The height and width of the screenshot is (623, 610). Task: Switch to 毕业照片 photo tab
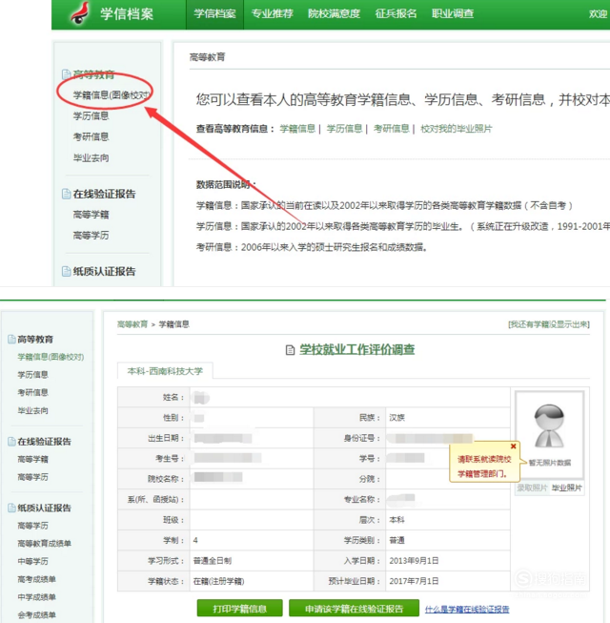(567, 488)
